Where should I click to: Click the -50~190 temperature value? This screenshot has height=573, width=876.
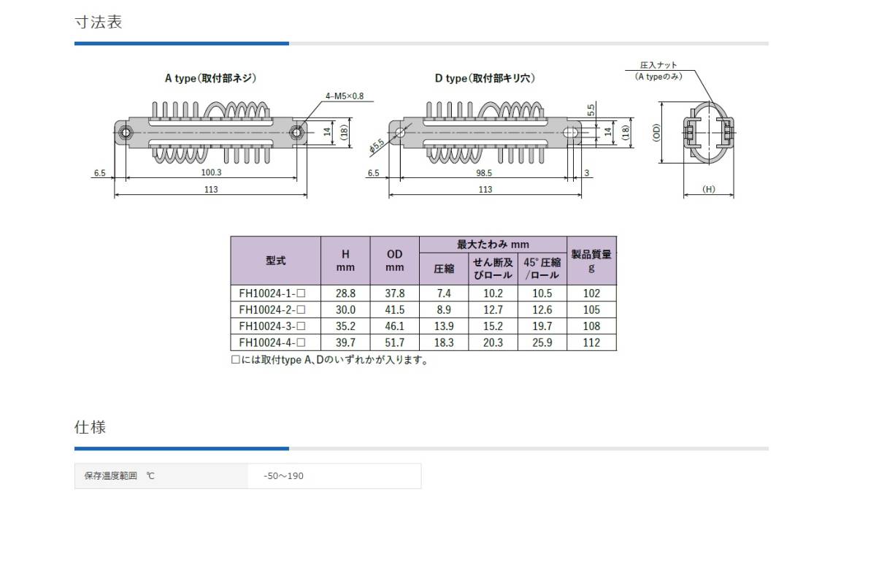click(285, 476)
